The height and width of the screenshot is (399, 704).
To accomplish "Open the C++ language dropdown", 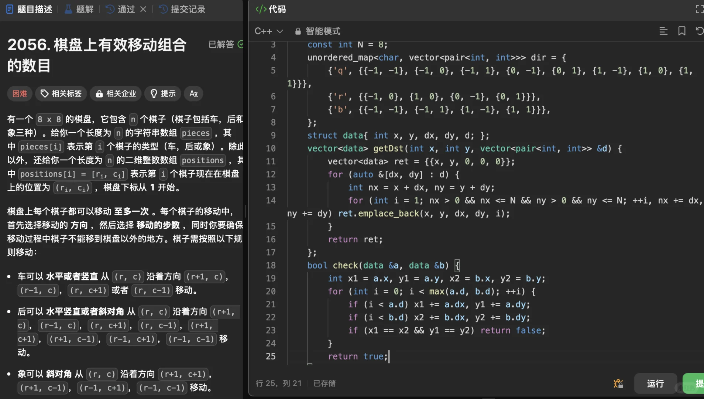I will coord(269,31).
